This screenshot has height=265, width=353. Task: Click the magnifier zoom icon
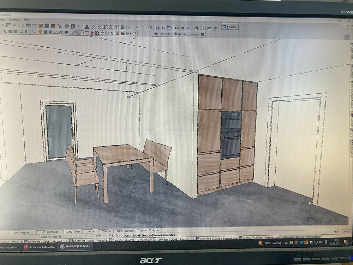tap(51, 32)
